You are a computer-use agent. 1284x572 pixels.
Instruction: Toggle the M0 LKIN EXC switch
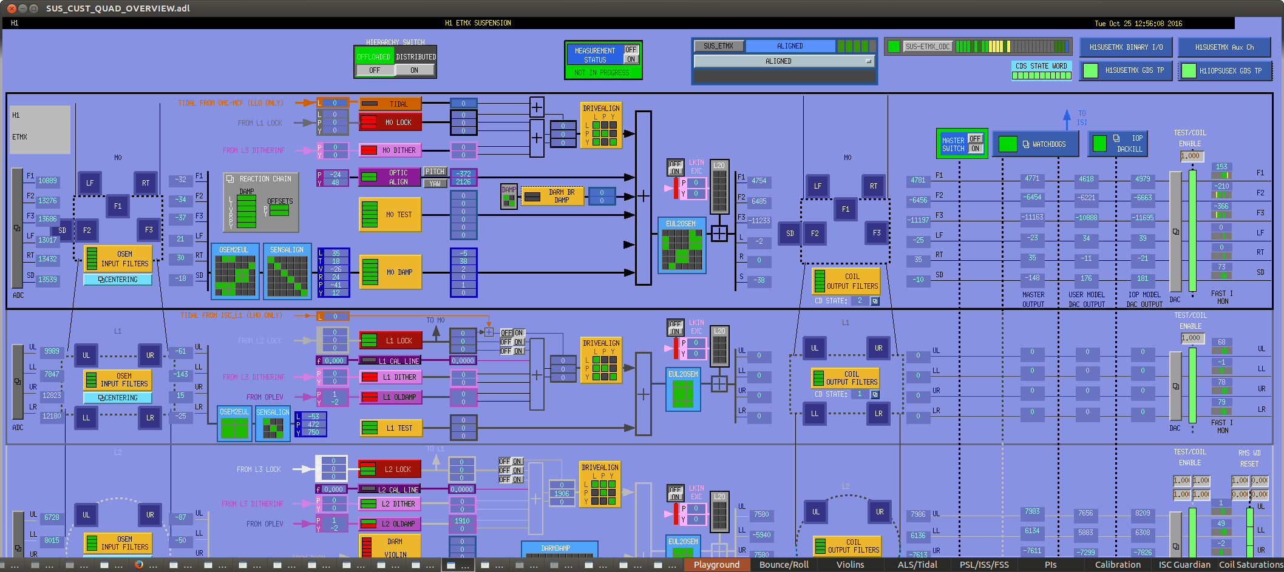[x=675, y=167]
